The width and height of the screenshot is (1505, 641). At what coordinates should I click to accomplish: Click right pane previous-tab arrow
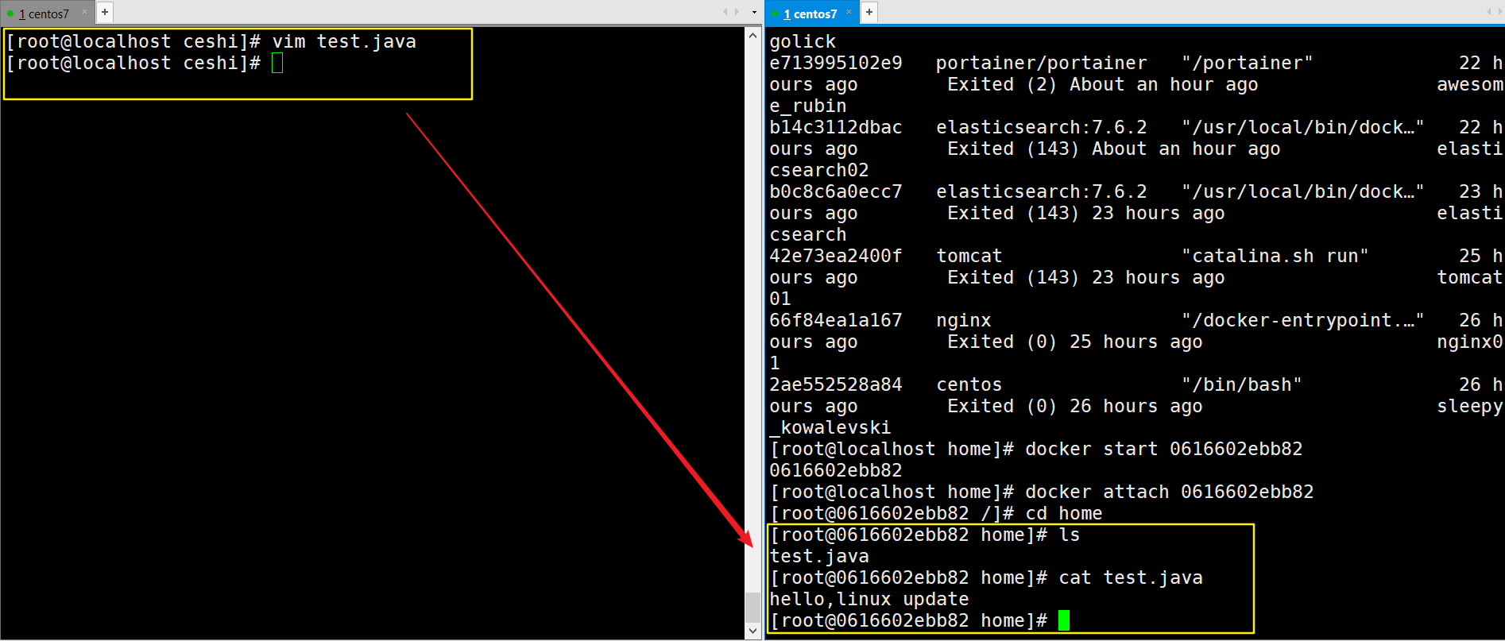[x=1488, y=12]
